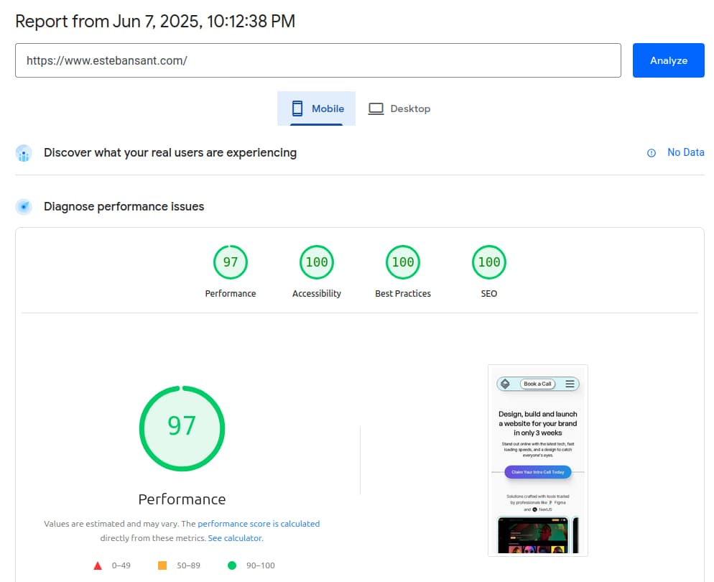The height and width of the screenshot is (582, 714).
Task: Open the Best Practices score gauge showing 100
Action: click(403, 262)
